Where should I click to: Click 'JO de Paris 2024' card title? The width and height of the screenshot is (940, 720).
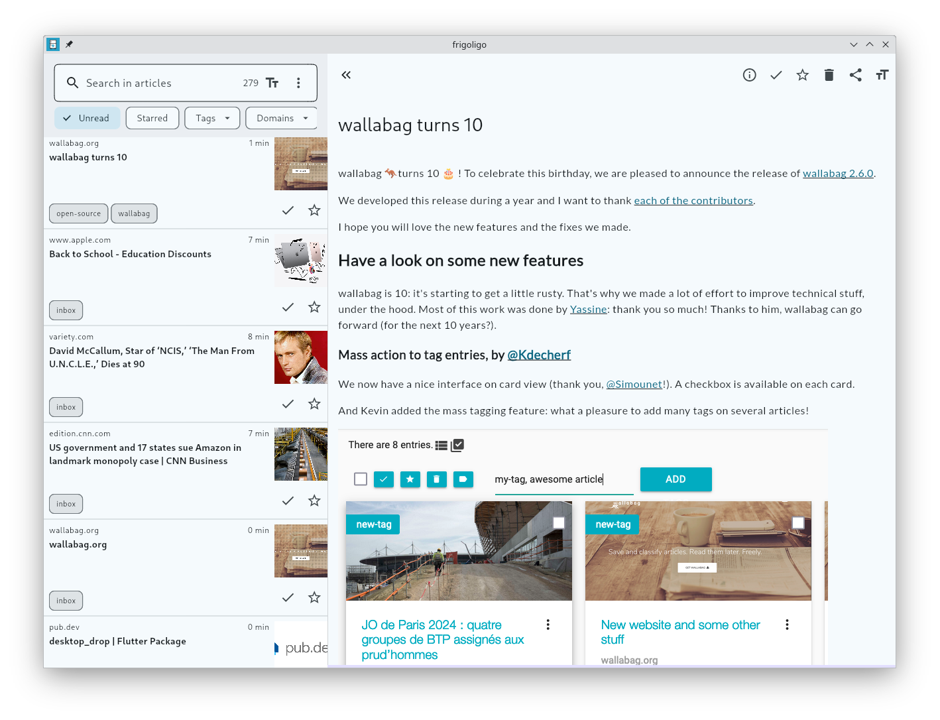[442, 640]
